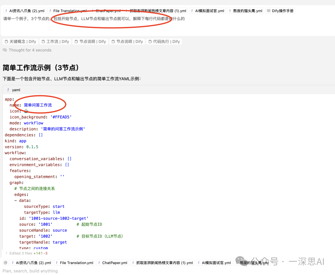This screenshot has width=335, height=275.
Task: Click the comment # 目标节点ID（LLM节点）
Action: [x=100, y=236]
